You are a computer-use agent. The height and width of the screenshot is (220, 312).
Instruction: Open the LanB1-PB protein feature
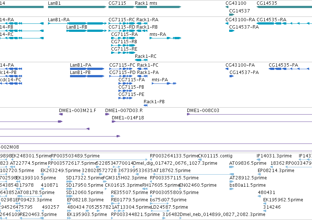click(x=87, y=76)
